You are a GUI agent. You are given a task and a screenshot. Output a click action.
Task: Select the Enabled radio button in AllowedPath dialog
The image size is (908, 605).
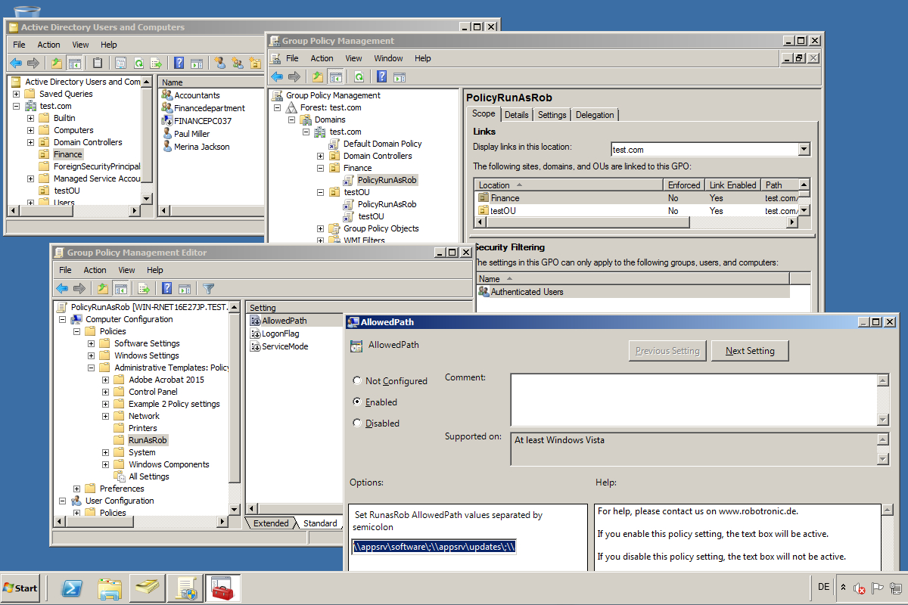(356, 402)
